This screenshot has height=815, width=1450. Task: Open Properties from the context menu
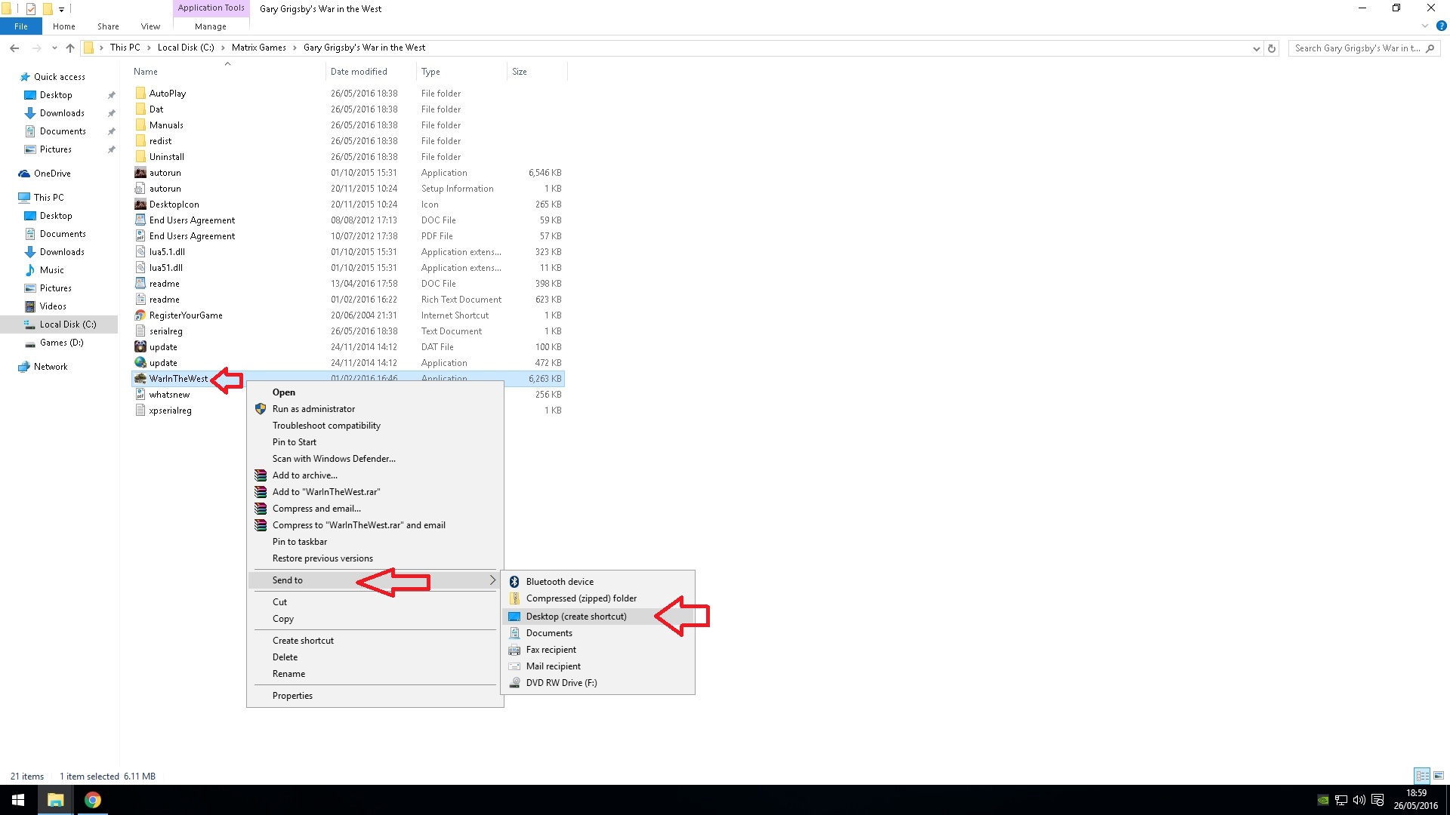[292, 696]
